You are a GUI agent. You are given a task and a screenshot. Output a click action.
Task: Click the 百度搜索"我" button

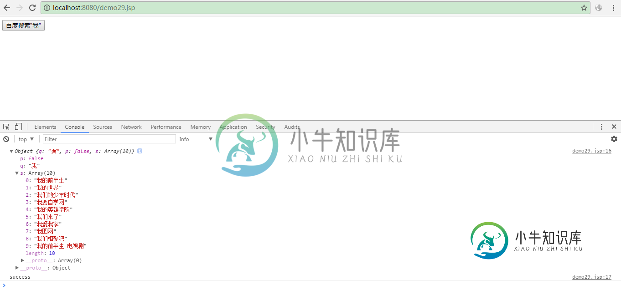[x=23, y=25]
